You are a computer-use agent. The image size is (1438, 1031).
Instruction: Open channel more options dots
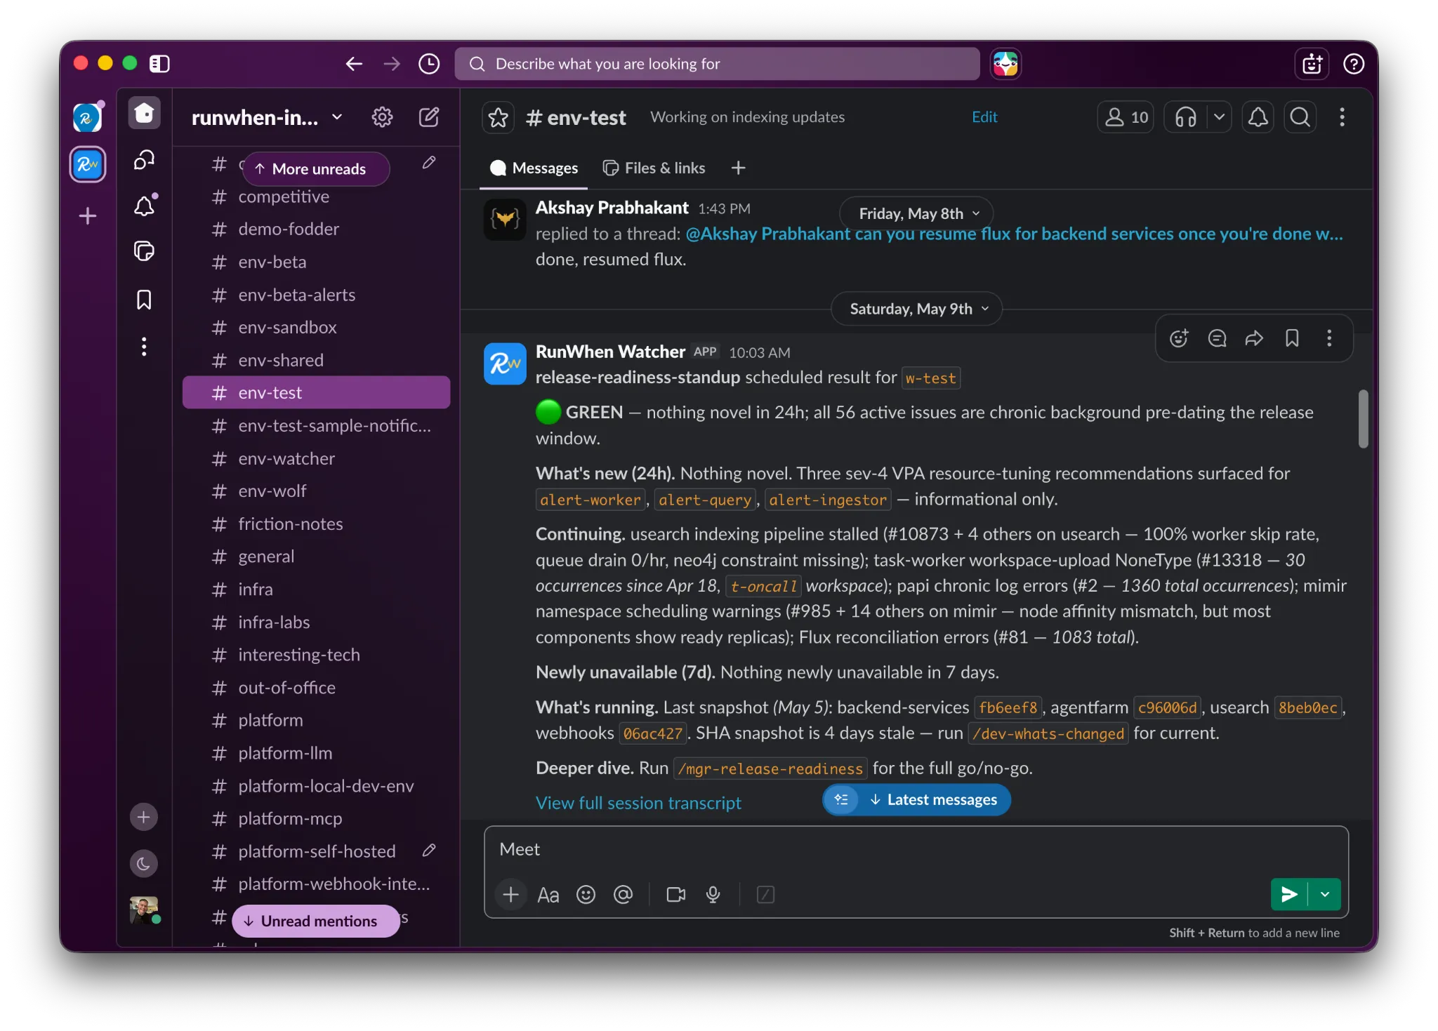coord(1342,117)
